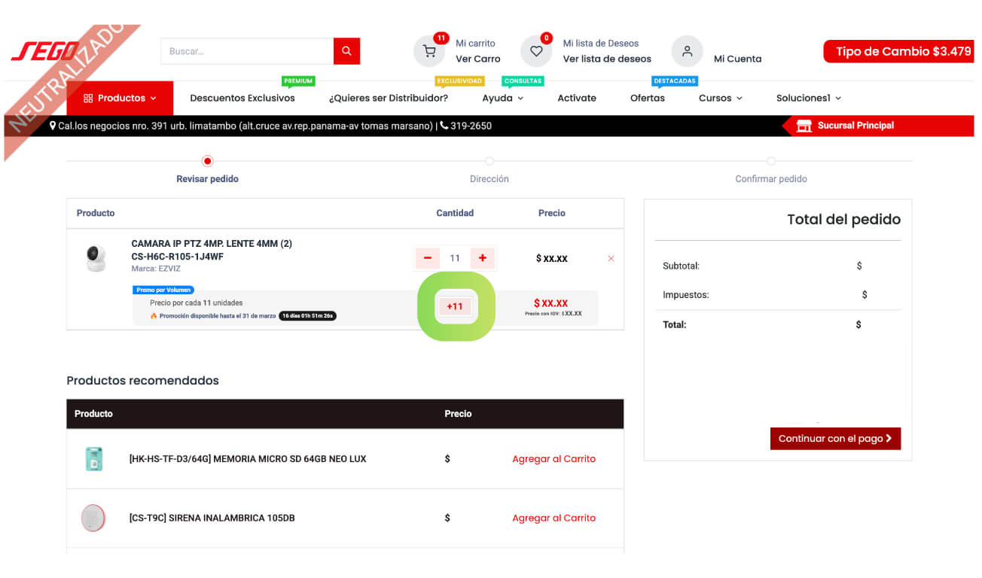Viewport: 982px width, 578px height.
Task: Expand the Productos dropdown menu
Action: coord(120,98)
